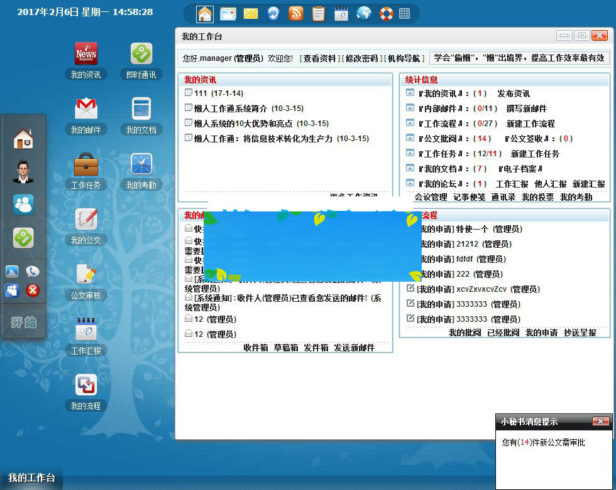Open the RSS feed icon in the toolbar
616x490 pixels.
[x=296, y=13]
